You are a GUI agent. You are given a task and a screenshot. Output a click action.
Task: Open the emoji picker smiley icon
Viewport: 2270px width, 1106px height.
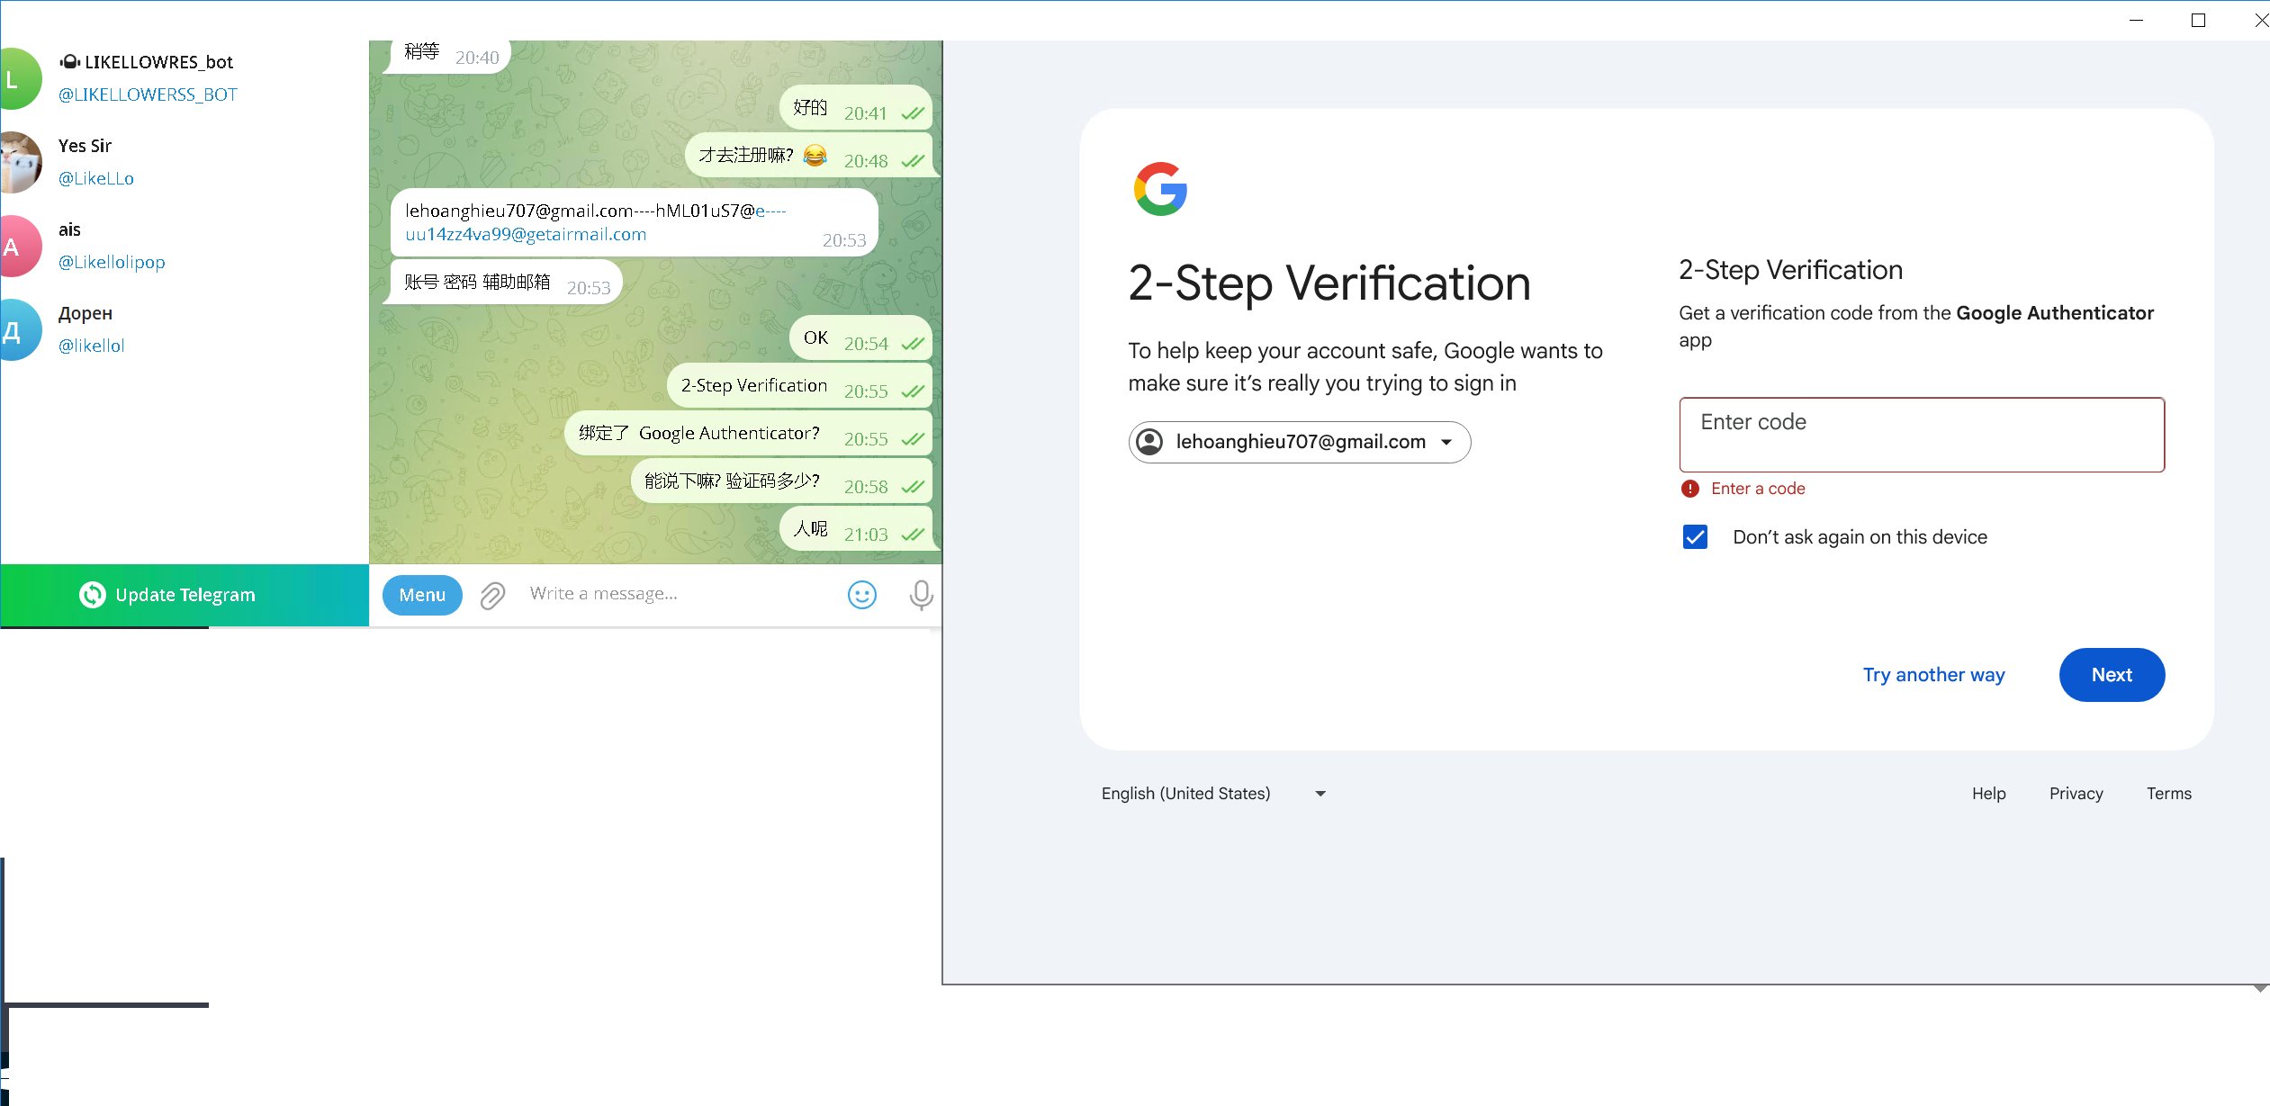point(861,595)
